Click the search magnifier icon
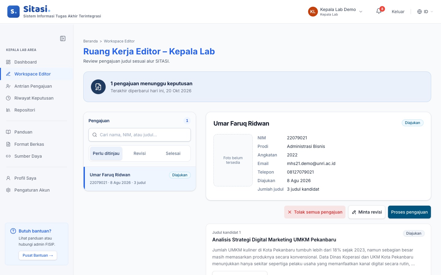This screenshot has height=275, width=441. 95,135
